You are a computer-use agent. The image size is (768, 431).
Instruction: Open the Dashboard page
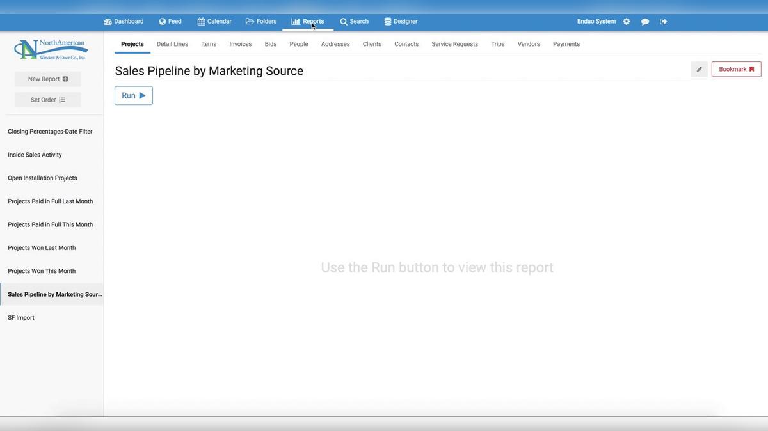tap(124, 21)
